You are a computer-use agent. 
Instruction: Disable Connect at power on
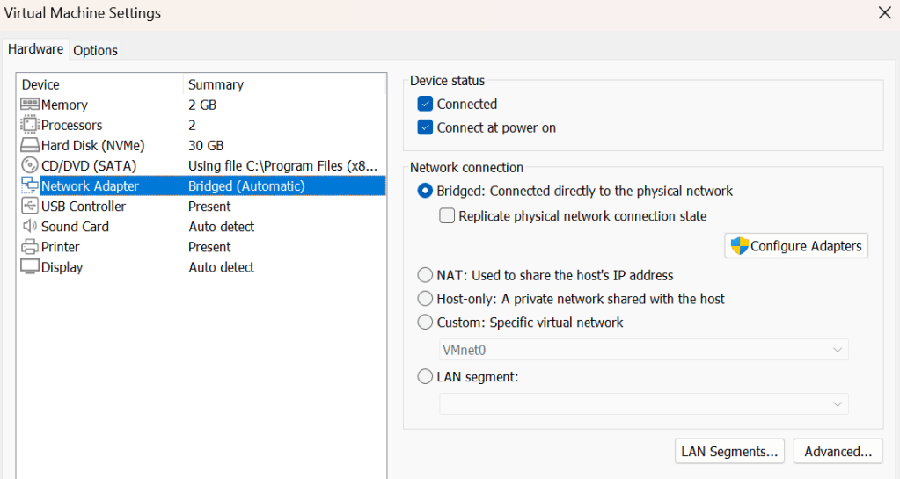tap(425, 127)
